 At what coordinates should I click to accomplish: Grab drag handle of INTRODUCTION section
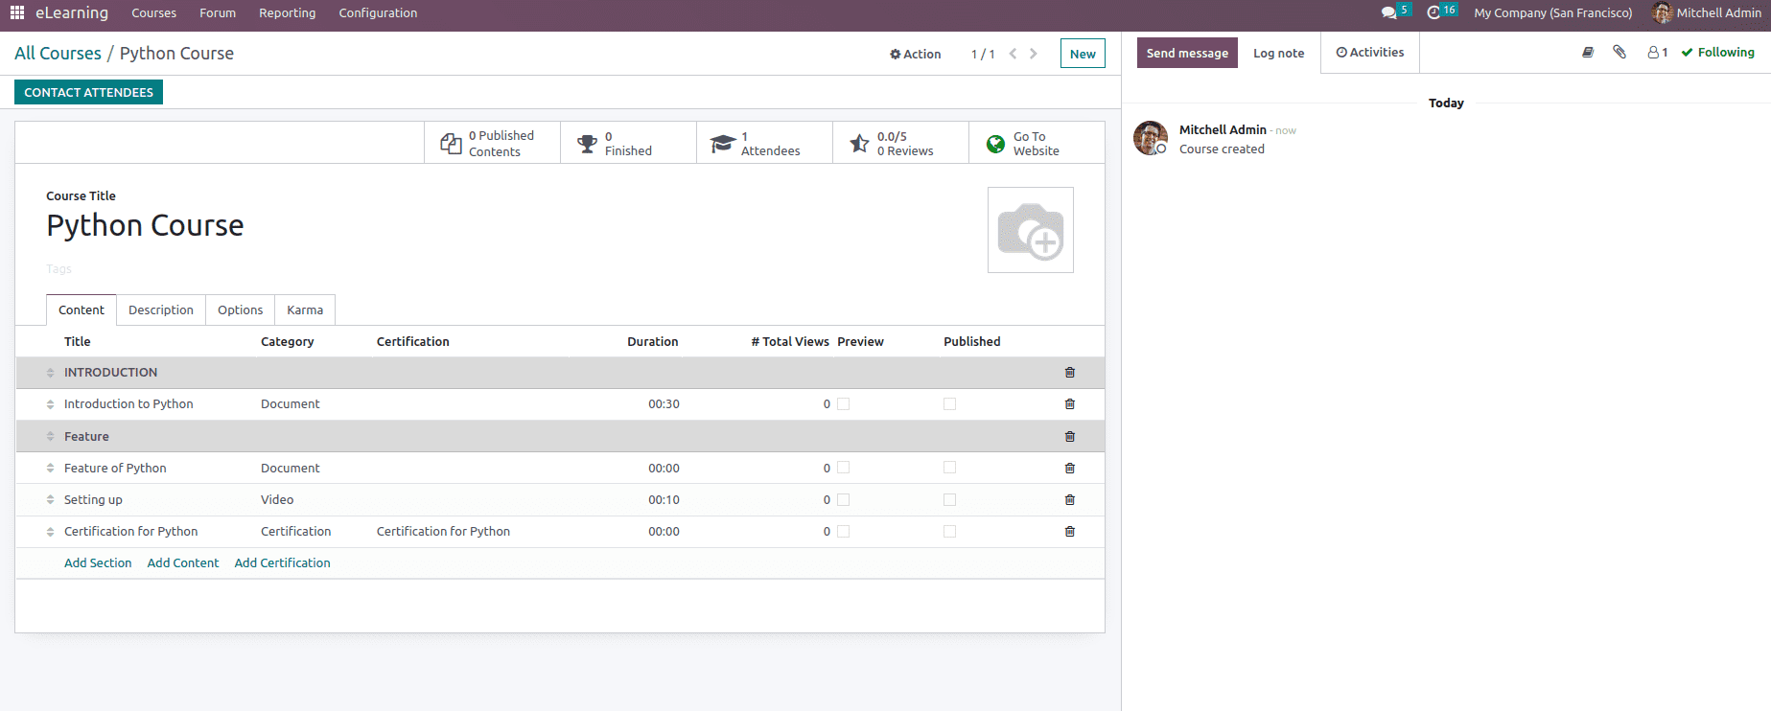point(50,373)
